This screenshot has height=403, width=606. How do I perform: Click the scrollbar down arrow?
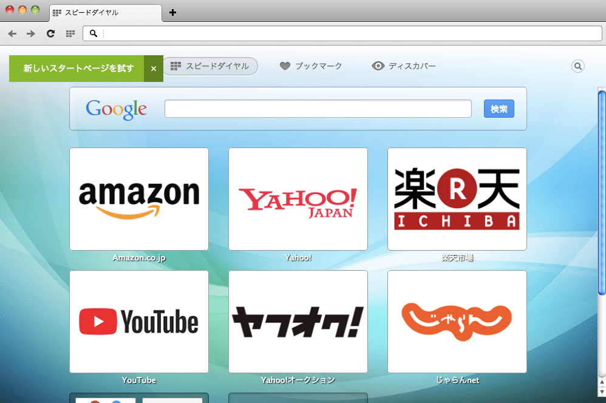(x=602, y=392)
